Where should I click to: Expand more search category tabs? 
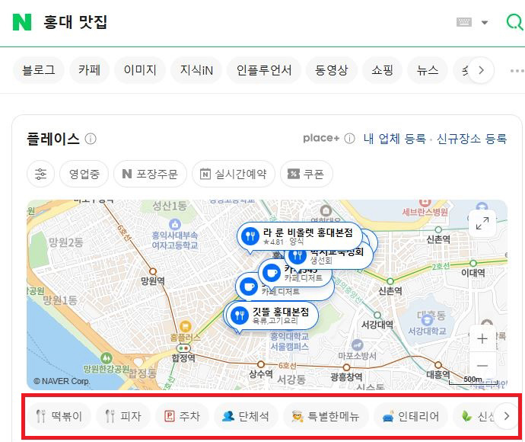click(x=481, y=70)
